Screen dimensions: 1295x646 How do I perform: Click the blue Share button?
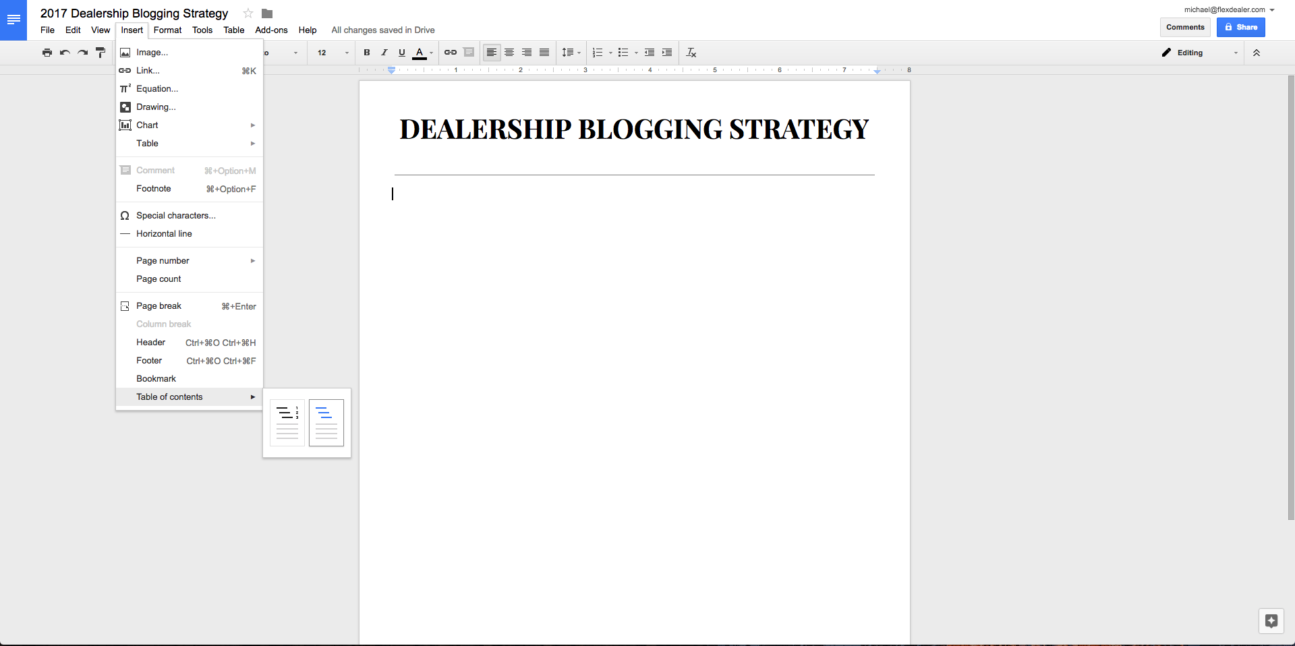tap(1240, 27)
